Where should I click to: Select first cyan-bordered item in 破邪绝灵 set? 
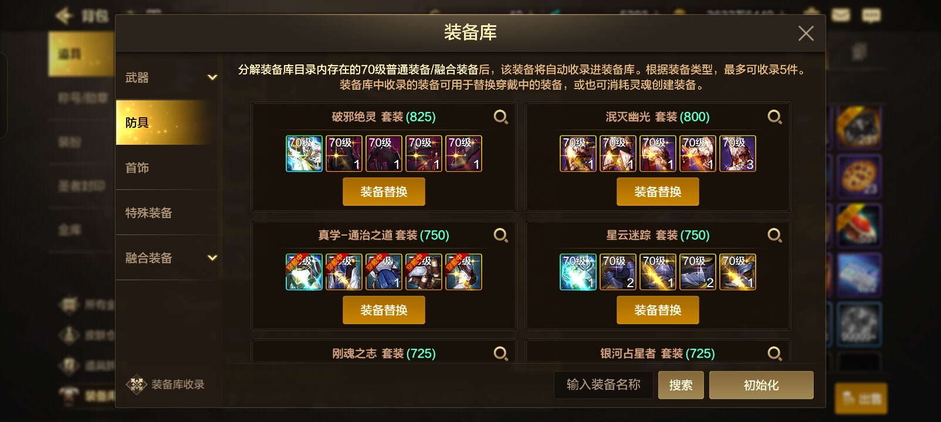tap(304, 154)
